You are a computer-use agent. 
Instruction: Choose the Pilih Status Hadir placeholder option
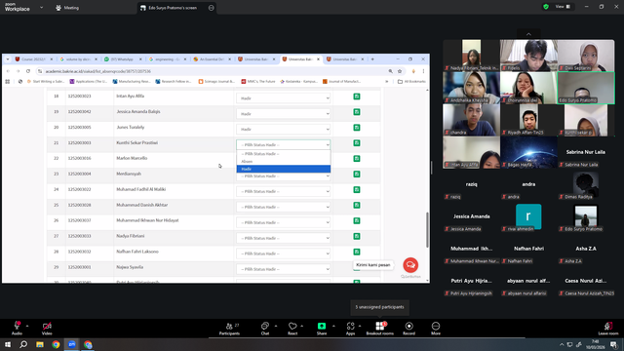tap(284, 154)
